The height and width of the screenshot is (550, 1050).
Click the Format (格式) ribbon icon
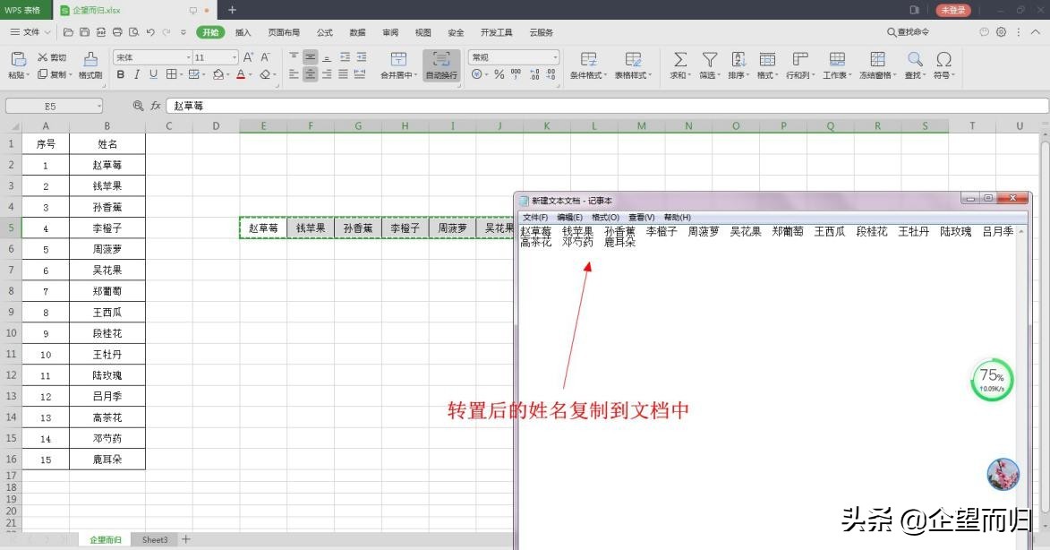tap(767, 59)
